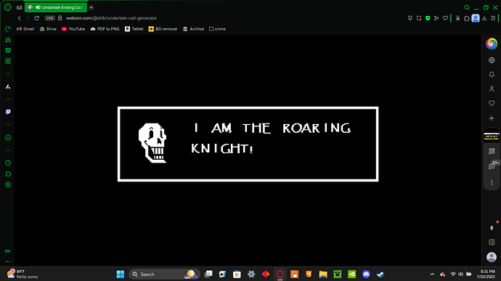The width and height of the screenshot is (501, 281).
Task: Open History clock icon in sidebar
Action: pos(8,163)
